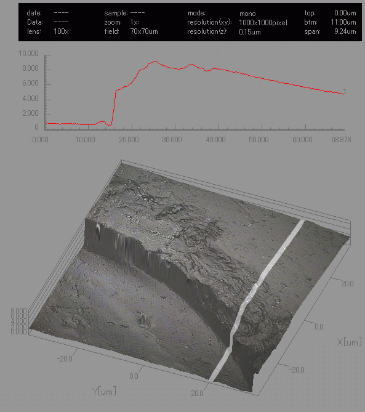
Task: Select the field 70x70um value
Action: click(x=144, y=31)
